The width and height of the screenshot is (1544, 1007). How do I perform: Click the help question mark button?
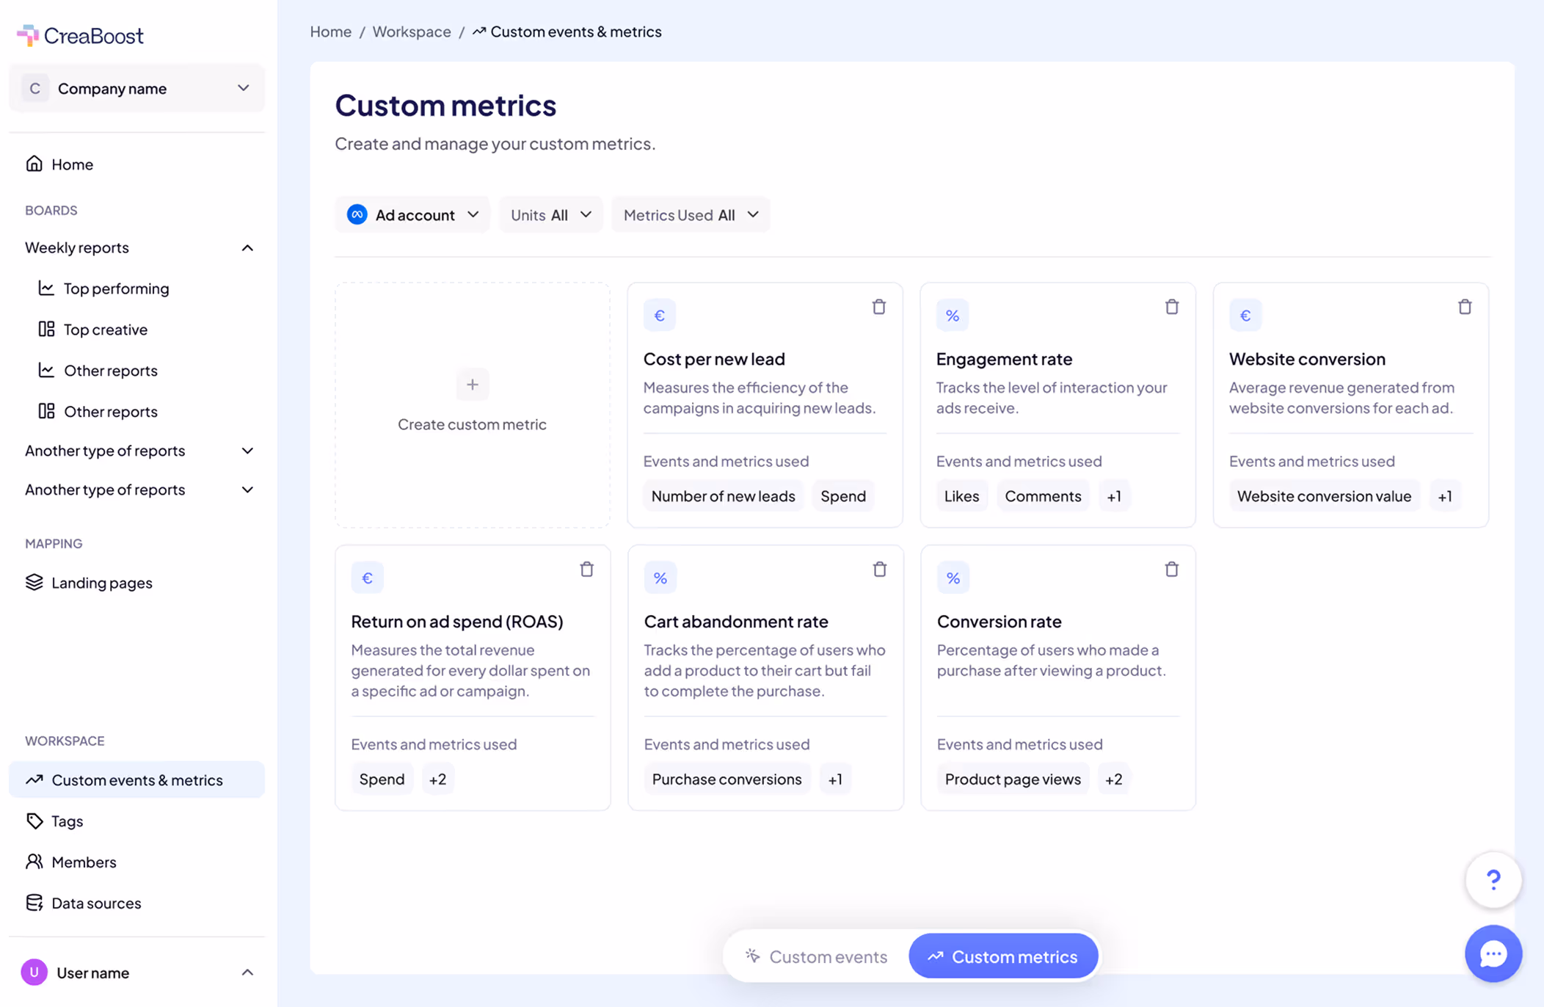pyautogui.click(x=1493, y=879)
